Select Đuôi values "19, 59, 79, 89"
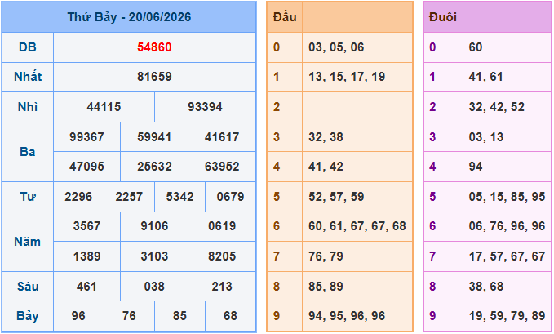 pos(507,316)
